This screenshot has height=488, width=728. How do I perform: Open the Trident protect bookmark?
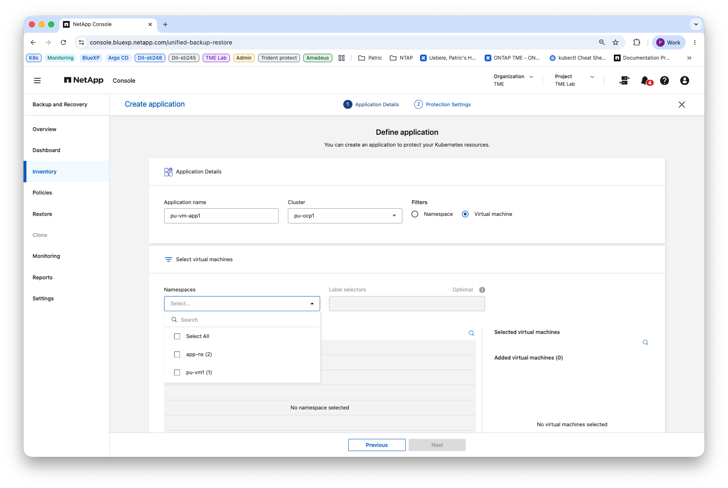pos(279,58)
